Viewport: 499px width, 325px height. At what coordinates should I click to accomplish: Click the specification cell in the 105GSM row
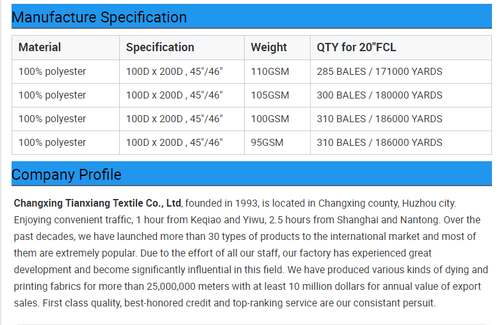174,95
